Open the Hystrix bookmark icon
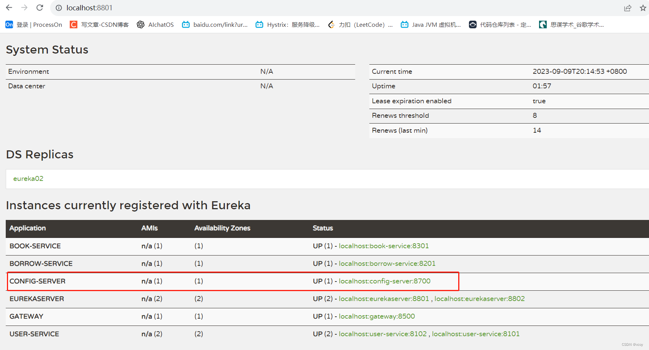Image resolution: width=649 pixels, height=350 pixels. coord(259,24)
